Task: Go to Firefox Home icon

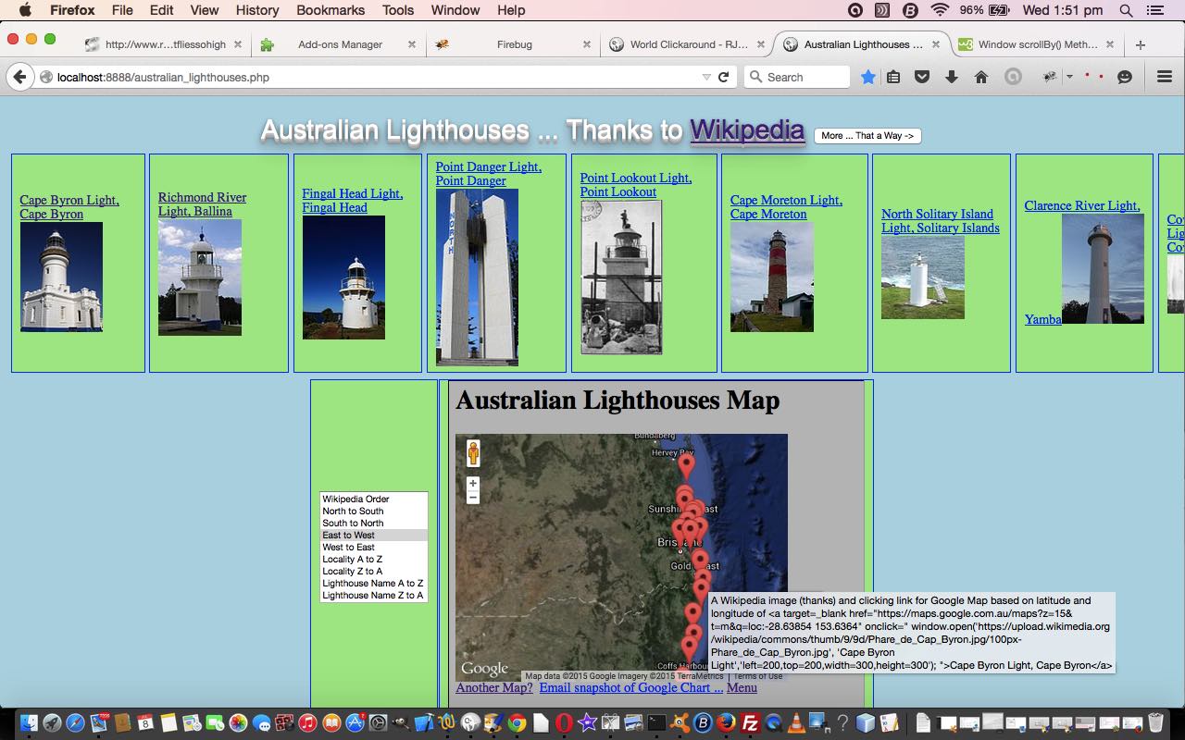Action: coord(981,77)
